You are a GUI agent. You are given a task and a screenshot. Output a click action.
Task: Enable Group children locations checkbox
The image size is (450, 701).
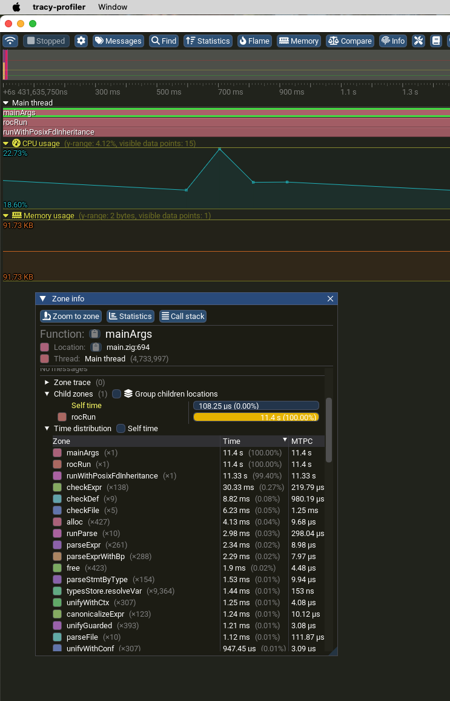tap(117, 394)
